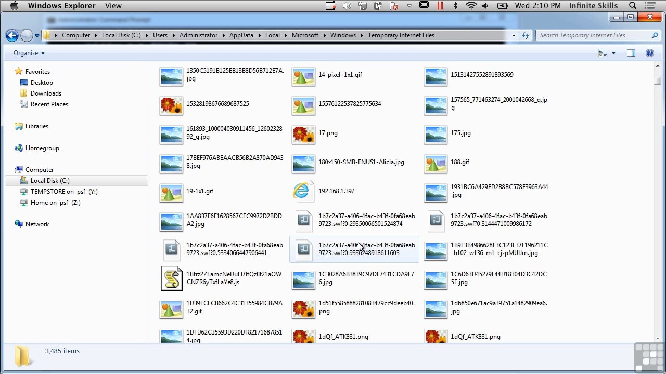Select Desktop in Favorites

pos(42,83)
